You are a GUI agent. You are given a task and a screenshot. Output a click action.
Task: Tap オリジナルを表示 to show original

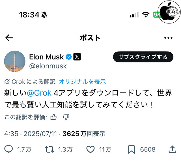[x=82, y=82]
